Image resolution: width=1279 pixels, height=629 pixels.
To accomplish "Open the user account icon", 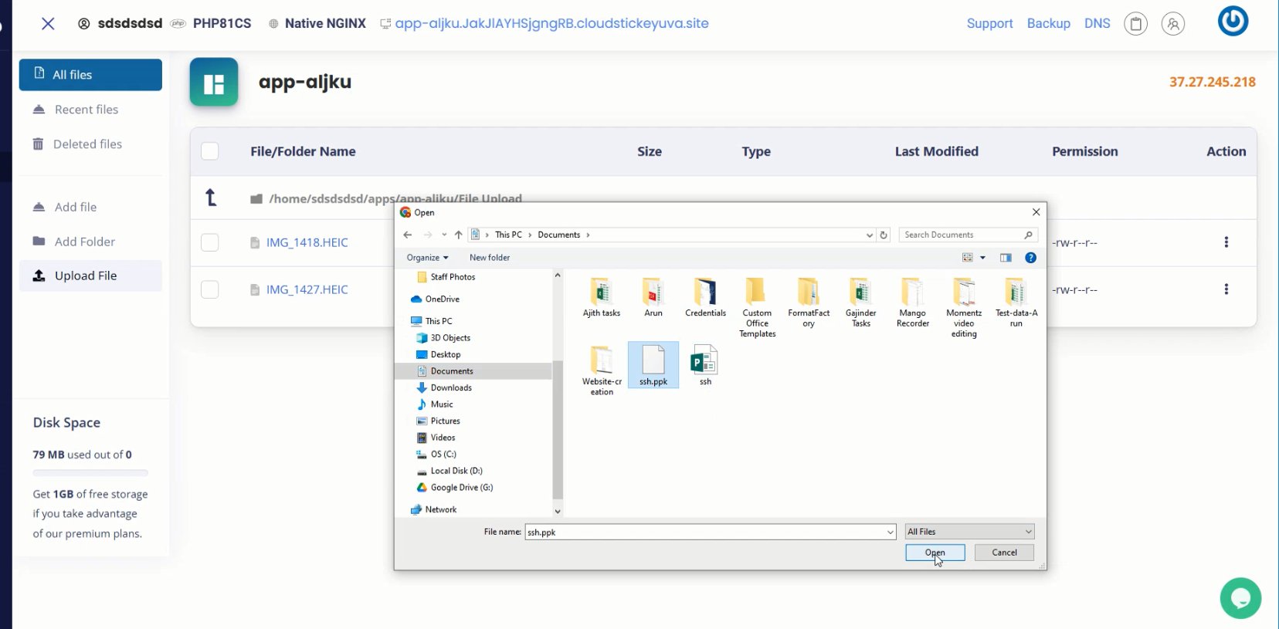I will 1172,24.
